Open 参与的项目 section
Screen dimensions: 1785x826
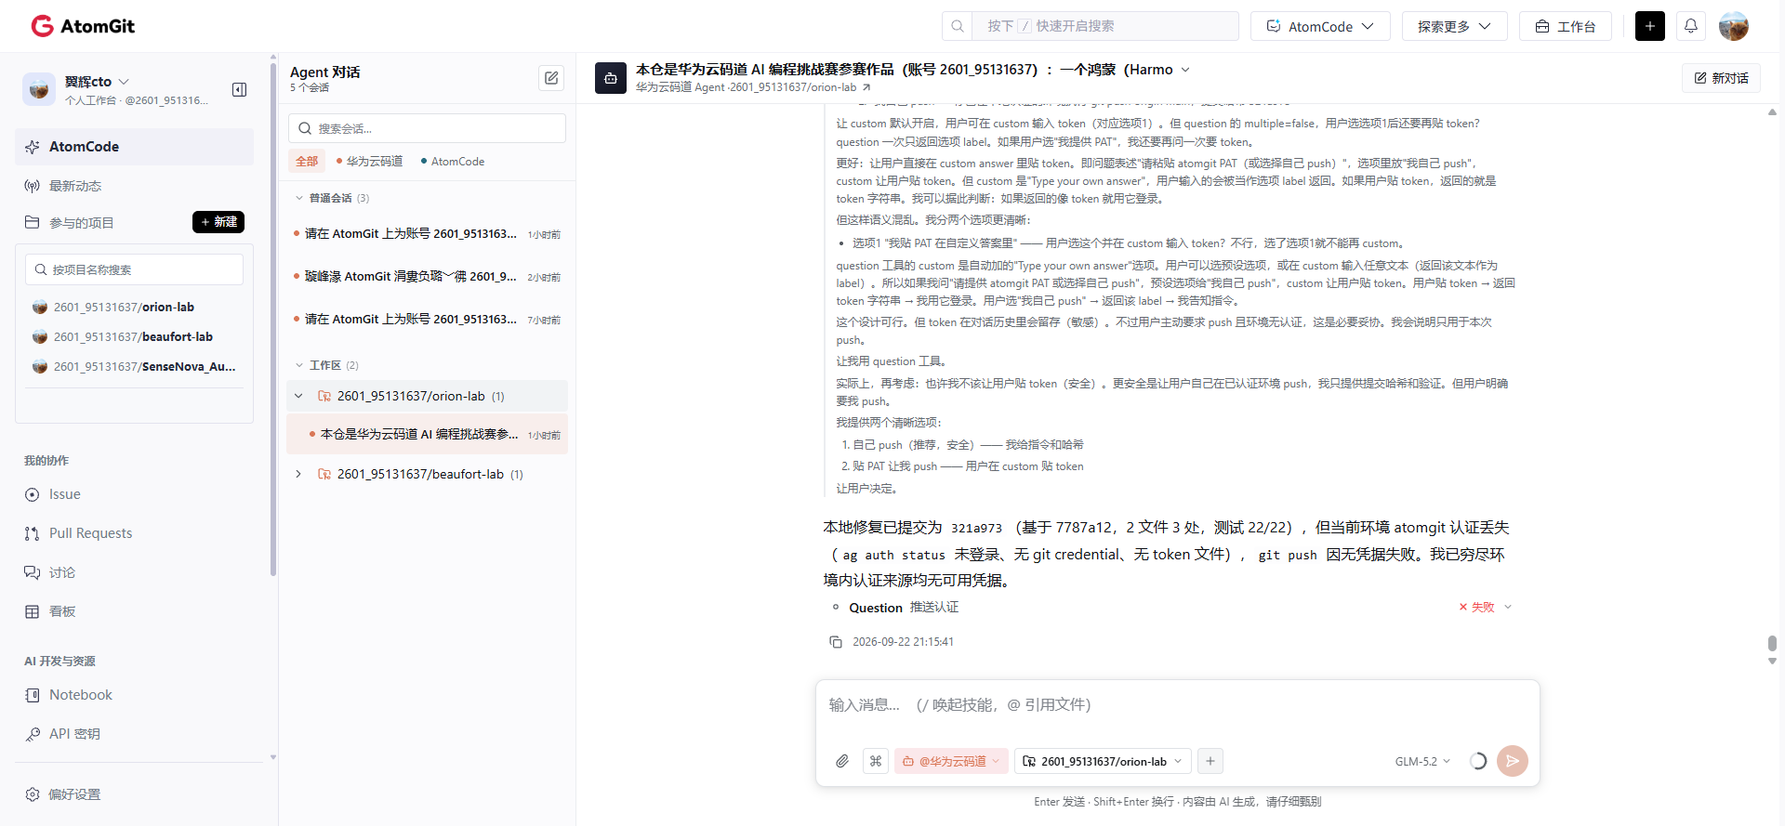[82, 223]
